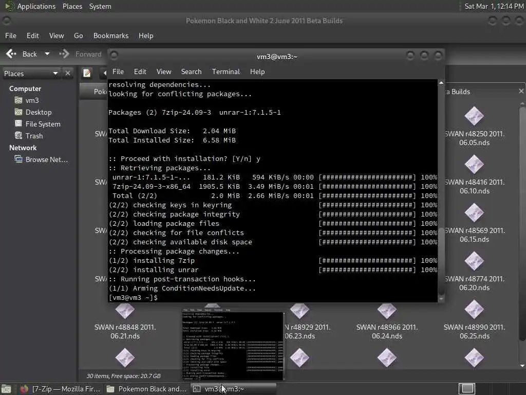Screen dimensions: 526x395
Task: Click the Applications logo icon in top panel
Action: coord(9,6)
